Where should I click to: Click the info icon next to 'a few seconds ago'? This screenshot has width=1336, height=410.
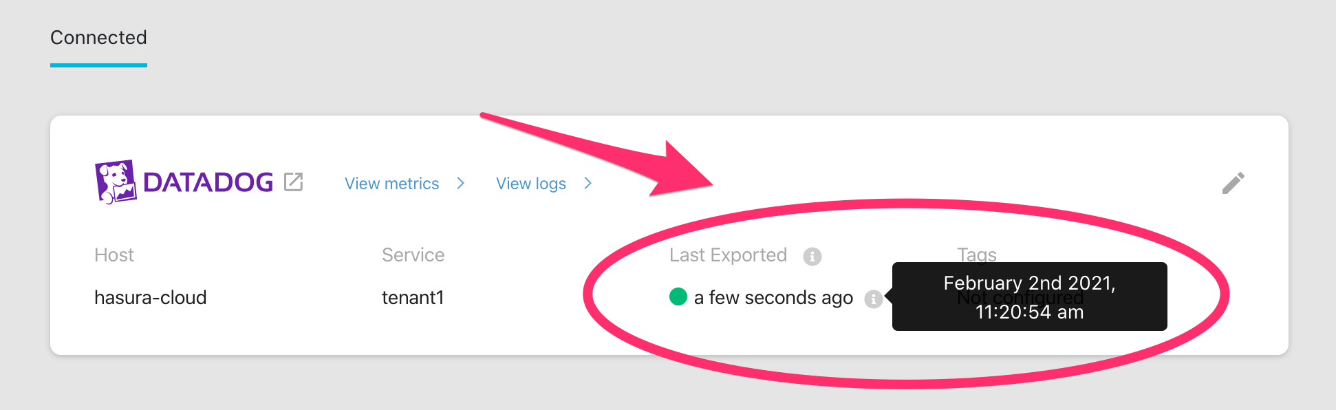(x=874, y=299)
